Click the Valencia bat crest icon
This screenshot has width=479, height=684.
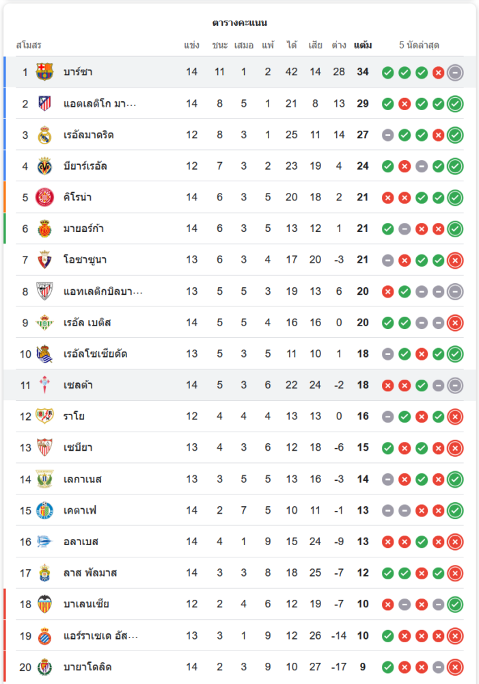45,604
